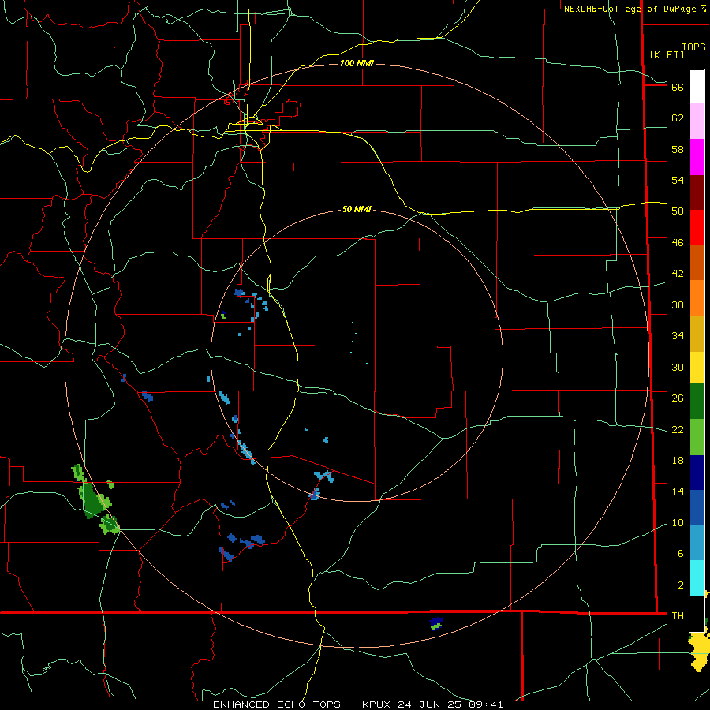The image size is (710, 710).
Task: Select the 54 legend value
Action: point(678,180)
